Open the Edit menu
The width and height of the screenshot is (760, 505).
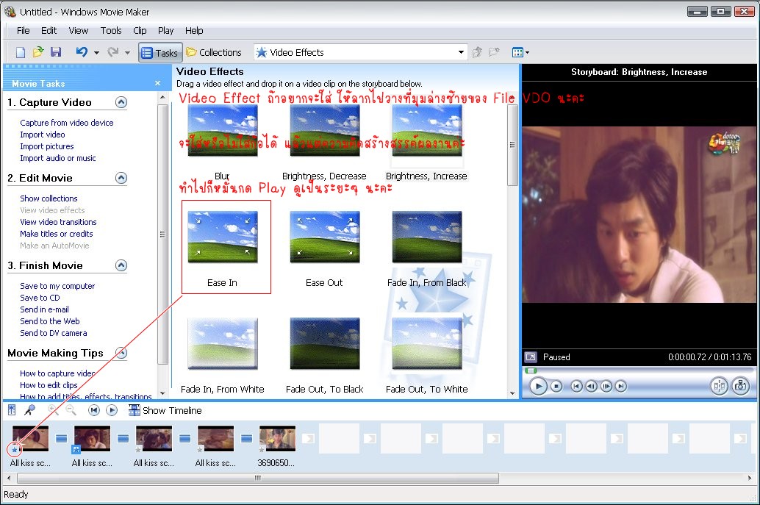(49, 31)
